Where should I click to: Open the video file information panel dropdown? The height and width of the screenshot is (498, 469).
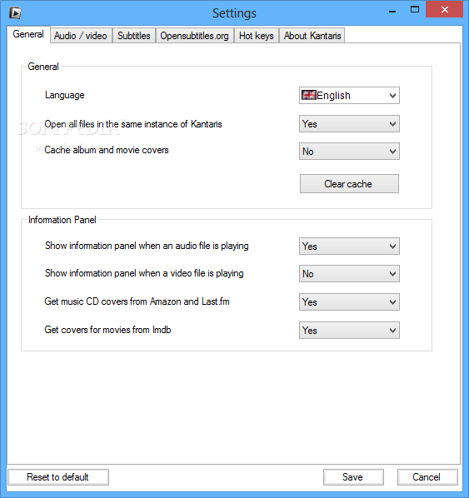(x=349, y=274)
